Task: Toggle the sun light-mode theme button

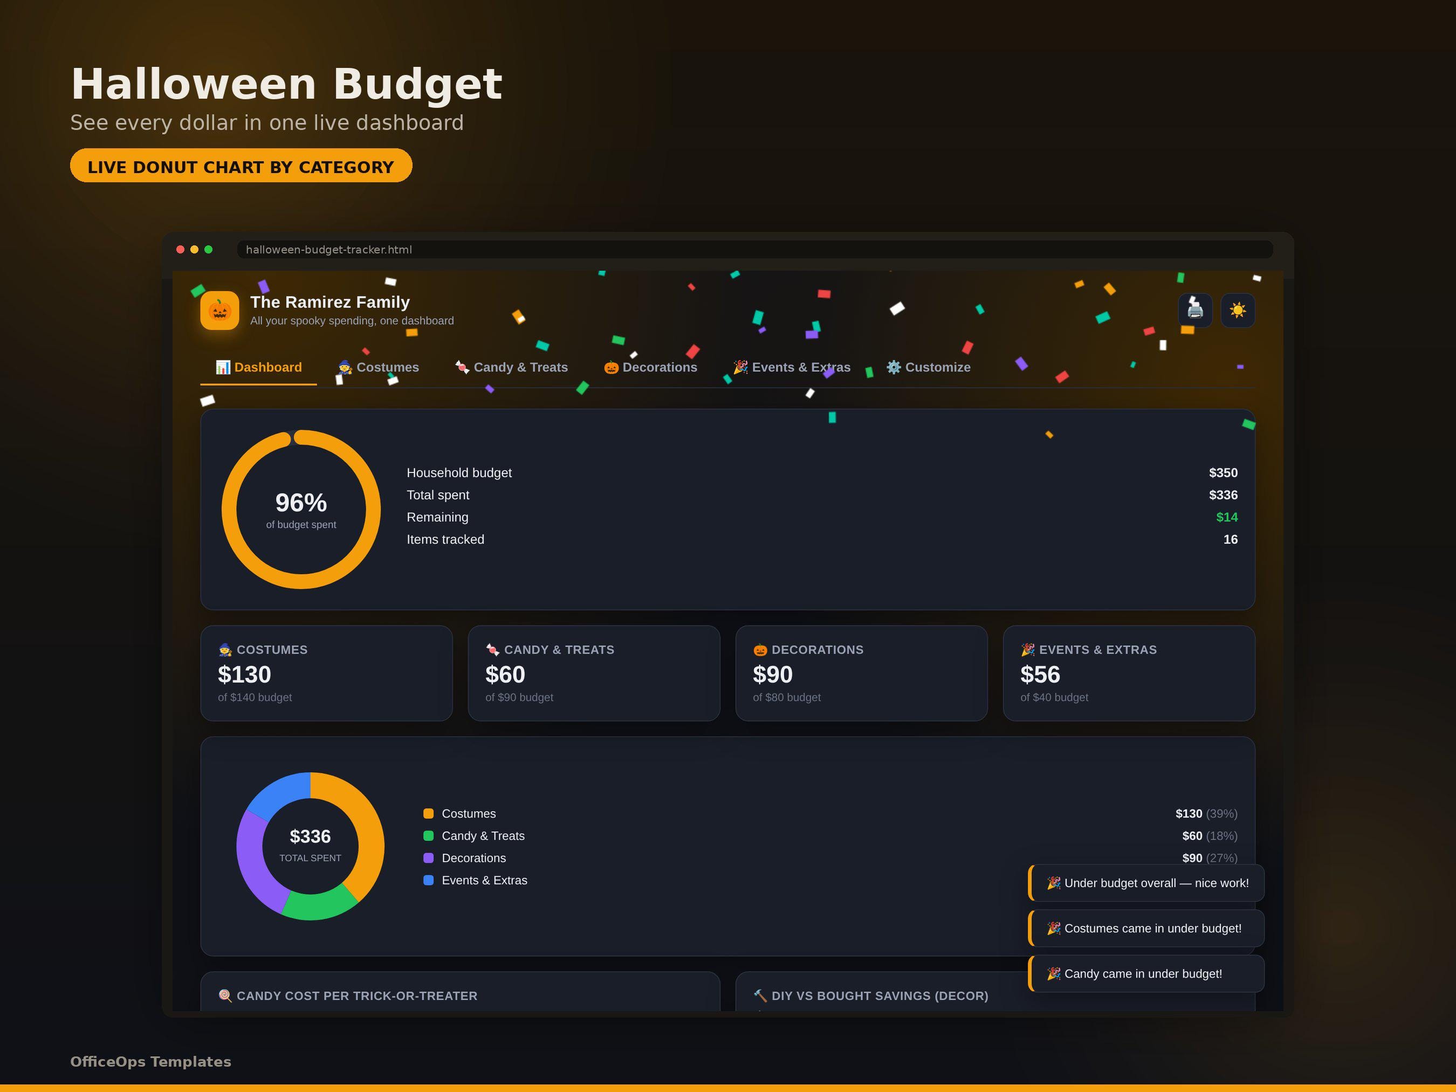Action: (x=1238, y=310)
